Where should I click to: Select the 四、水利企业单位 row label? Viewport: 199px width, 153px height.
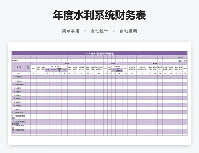pyautogui.click(x=19, y=131)
